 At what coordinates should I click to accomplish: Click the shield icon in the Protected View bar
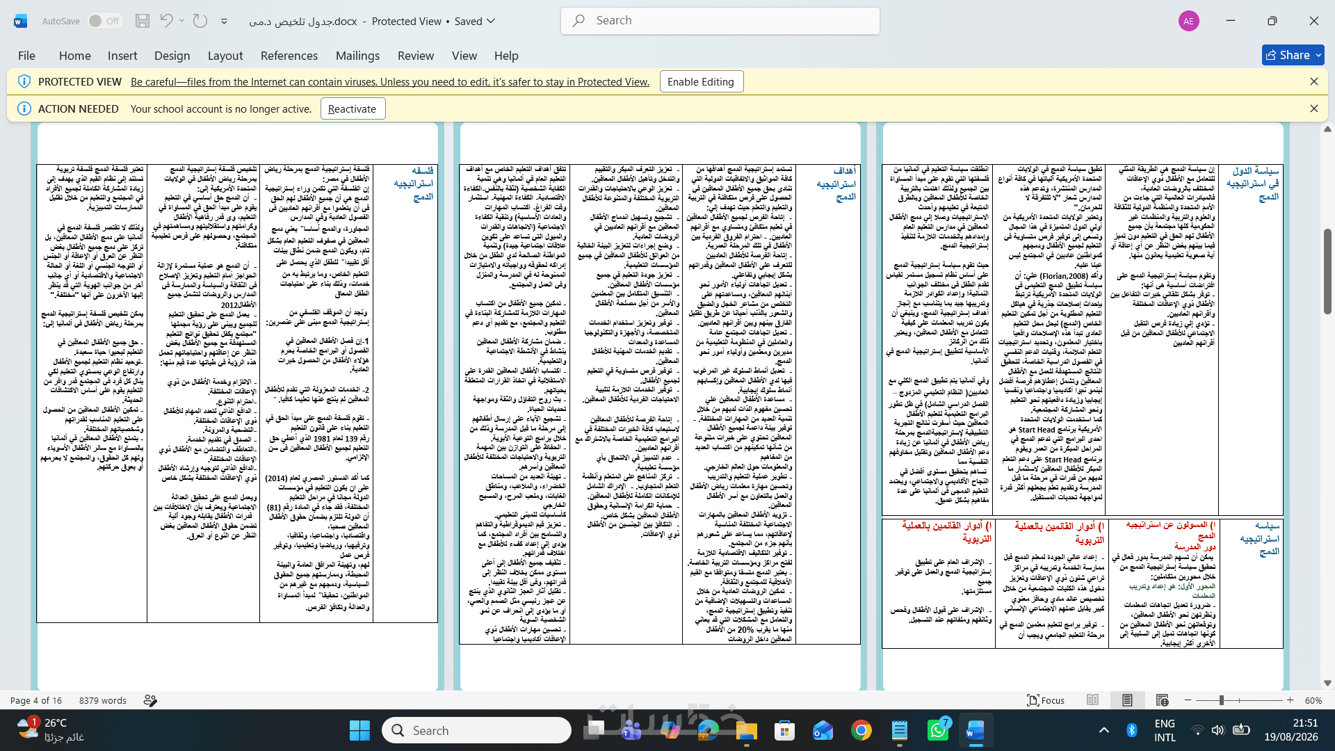point(24,81)
